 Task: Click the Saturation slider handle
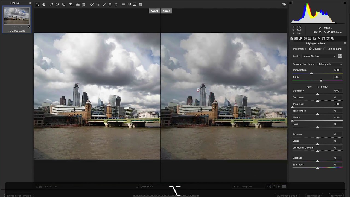[317, 167]
